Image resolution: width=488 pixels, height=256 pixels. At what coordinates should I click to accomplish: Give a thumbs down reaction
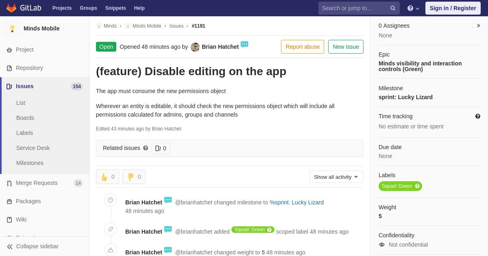click(x=134, y=177)
